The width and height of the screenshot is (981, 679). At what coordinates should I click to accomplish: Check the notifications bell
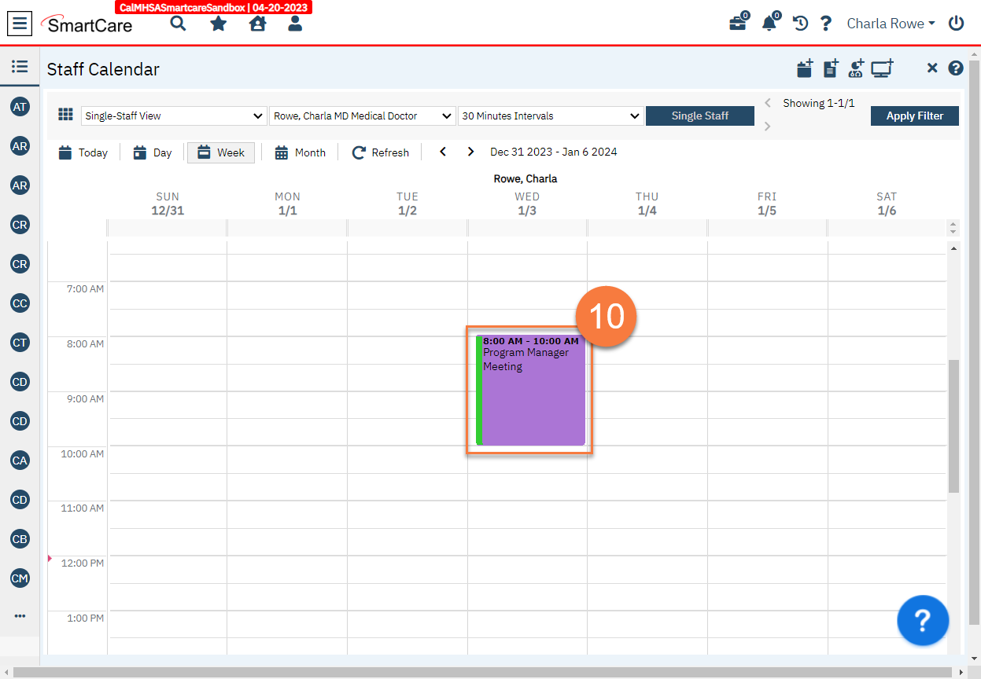[x=769, y=24]
